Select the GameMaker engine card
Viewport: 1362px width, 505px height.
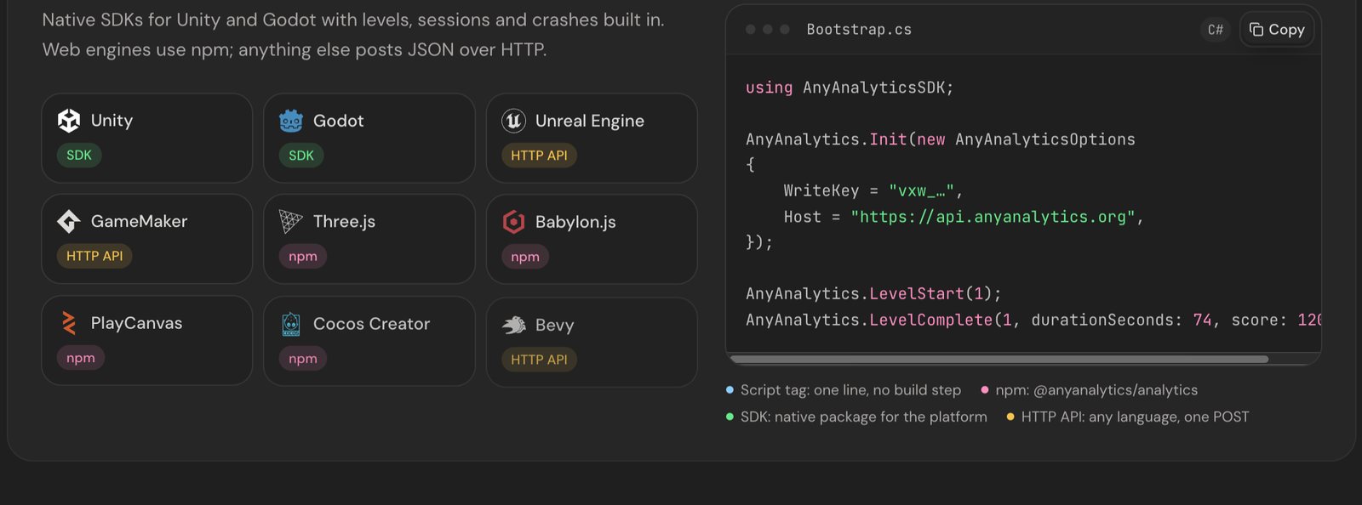(x=147, y=239)
